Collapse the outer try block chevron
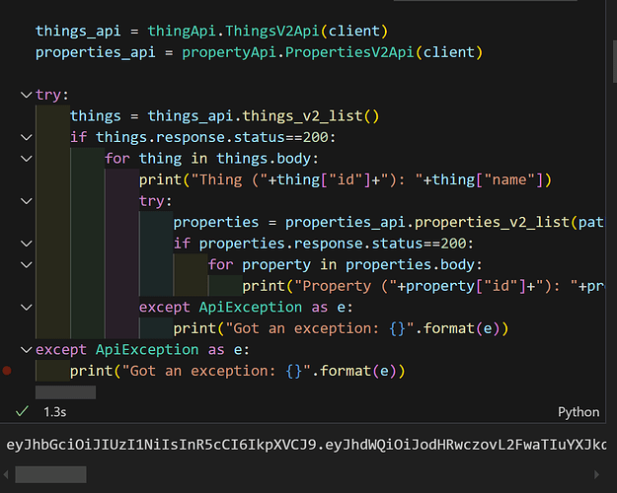617x493 pixels. pyautogui.click(x=26, y=95)
